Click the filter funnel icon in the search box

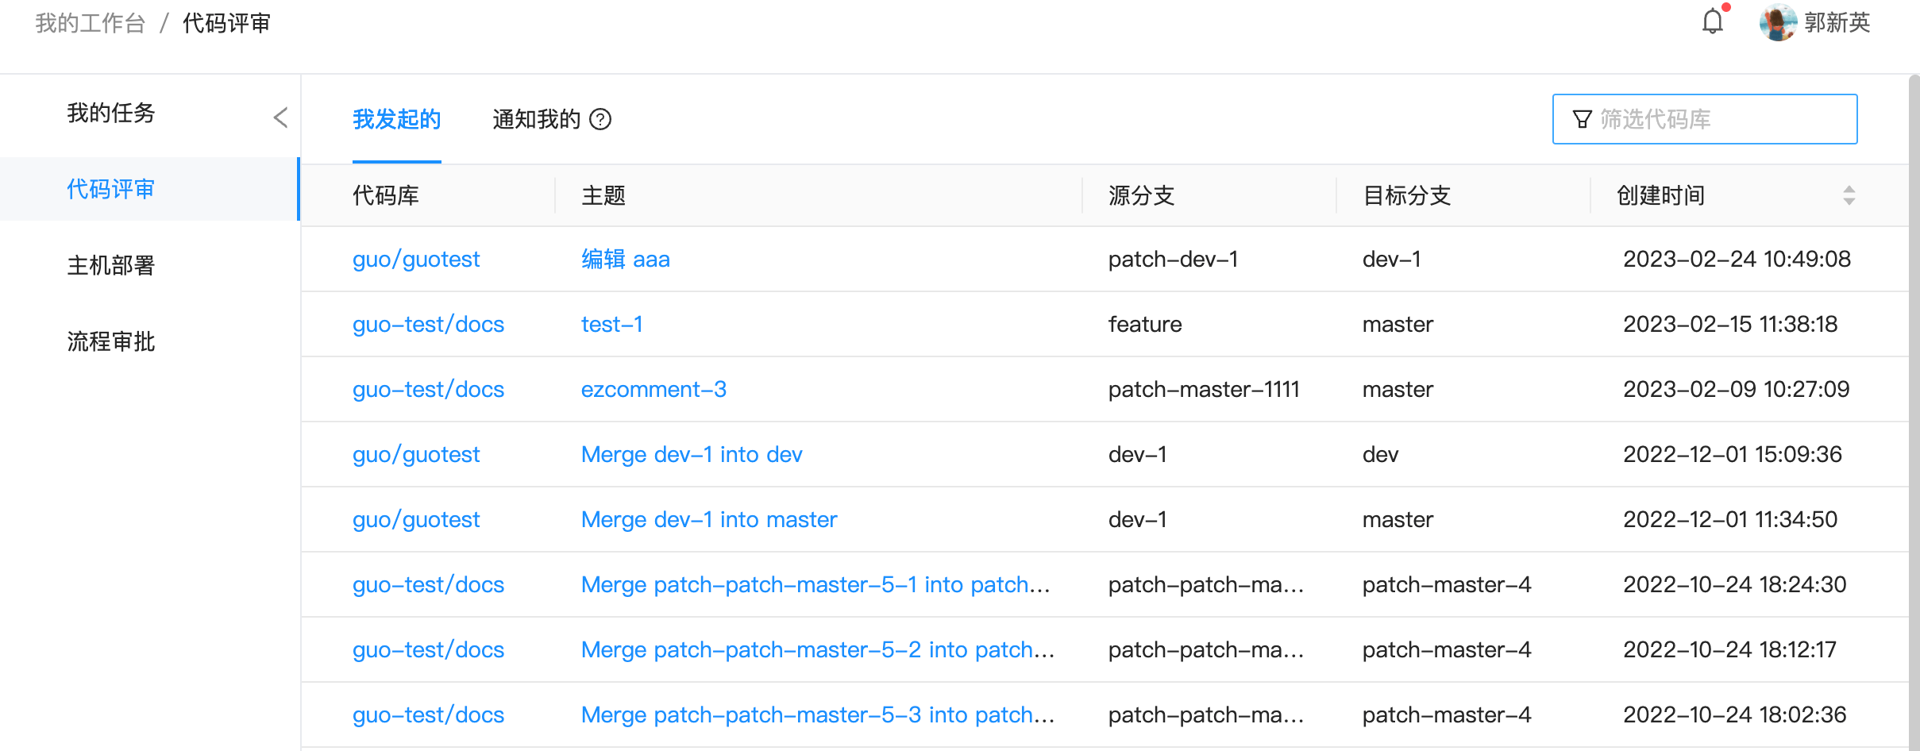(1582, 118)
